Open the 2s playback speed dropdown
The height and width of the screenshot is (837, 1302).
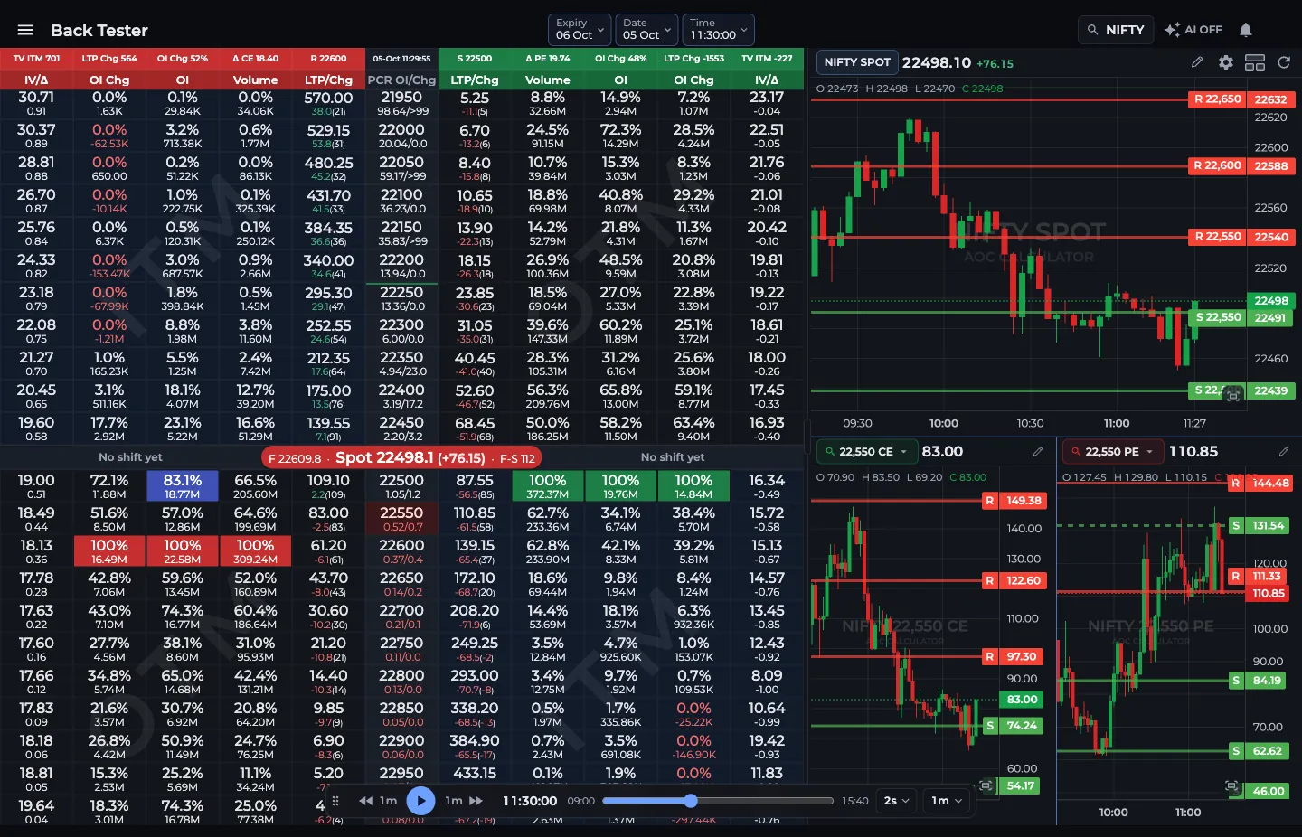(x=896, y=801)
